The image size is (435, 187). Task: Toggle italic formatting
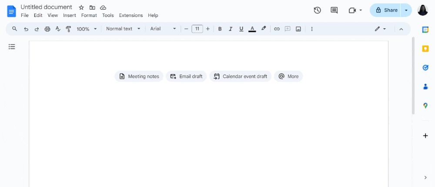(230, 29)
